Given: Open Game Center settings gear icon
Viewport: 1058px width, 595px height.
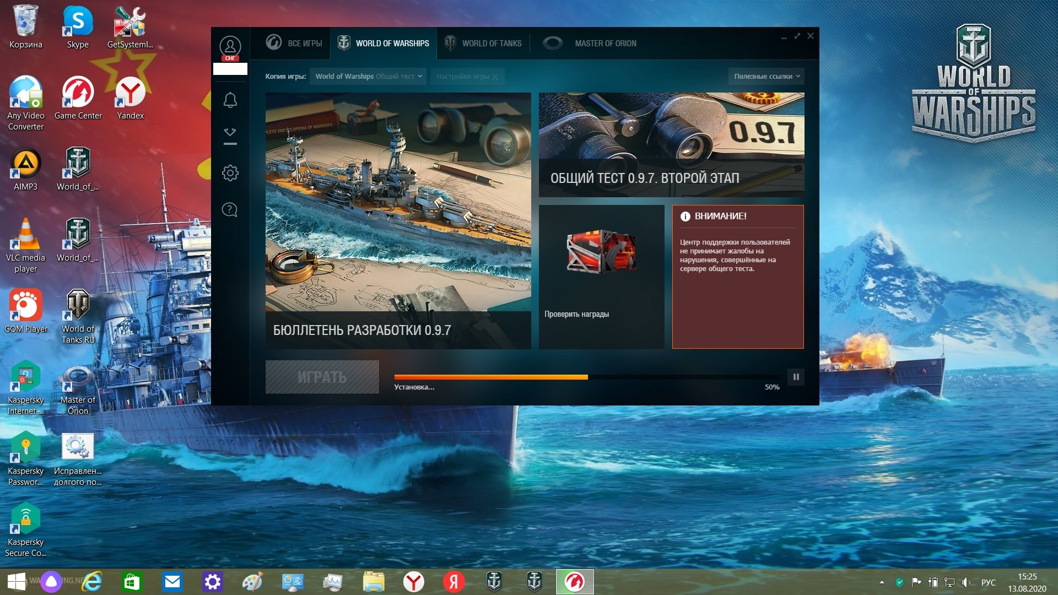Looking at the screenshot, I should pyautogui.click(x=230, y=173).
